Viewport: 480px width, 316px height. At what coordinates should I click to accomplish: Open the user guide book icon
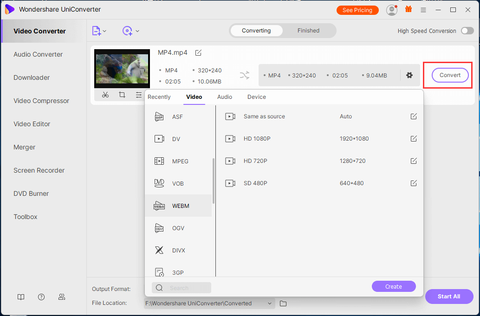click(x=21, y=297)
